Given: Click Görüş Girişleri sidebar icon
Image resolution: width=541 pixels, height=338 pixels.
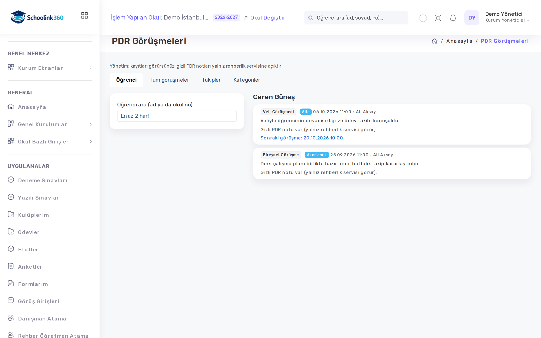Looking at the screenshot, I should [x=11, y=300].
